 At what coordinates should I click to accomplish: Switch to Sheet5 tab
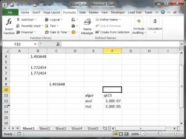pyautogui.click(x=93, y=129)
